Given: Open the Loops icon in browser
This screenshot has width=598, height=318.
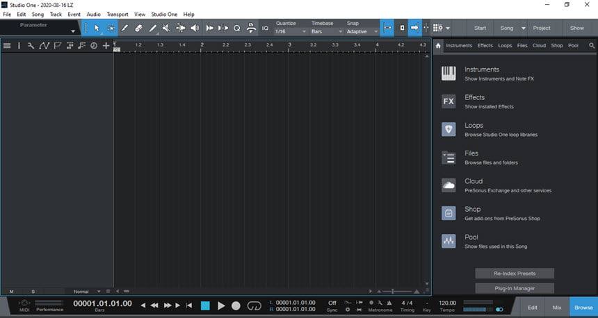Looking at the screenshot, I should click(448, 129).
